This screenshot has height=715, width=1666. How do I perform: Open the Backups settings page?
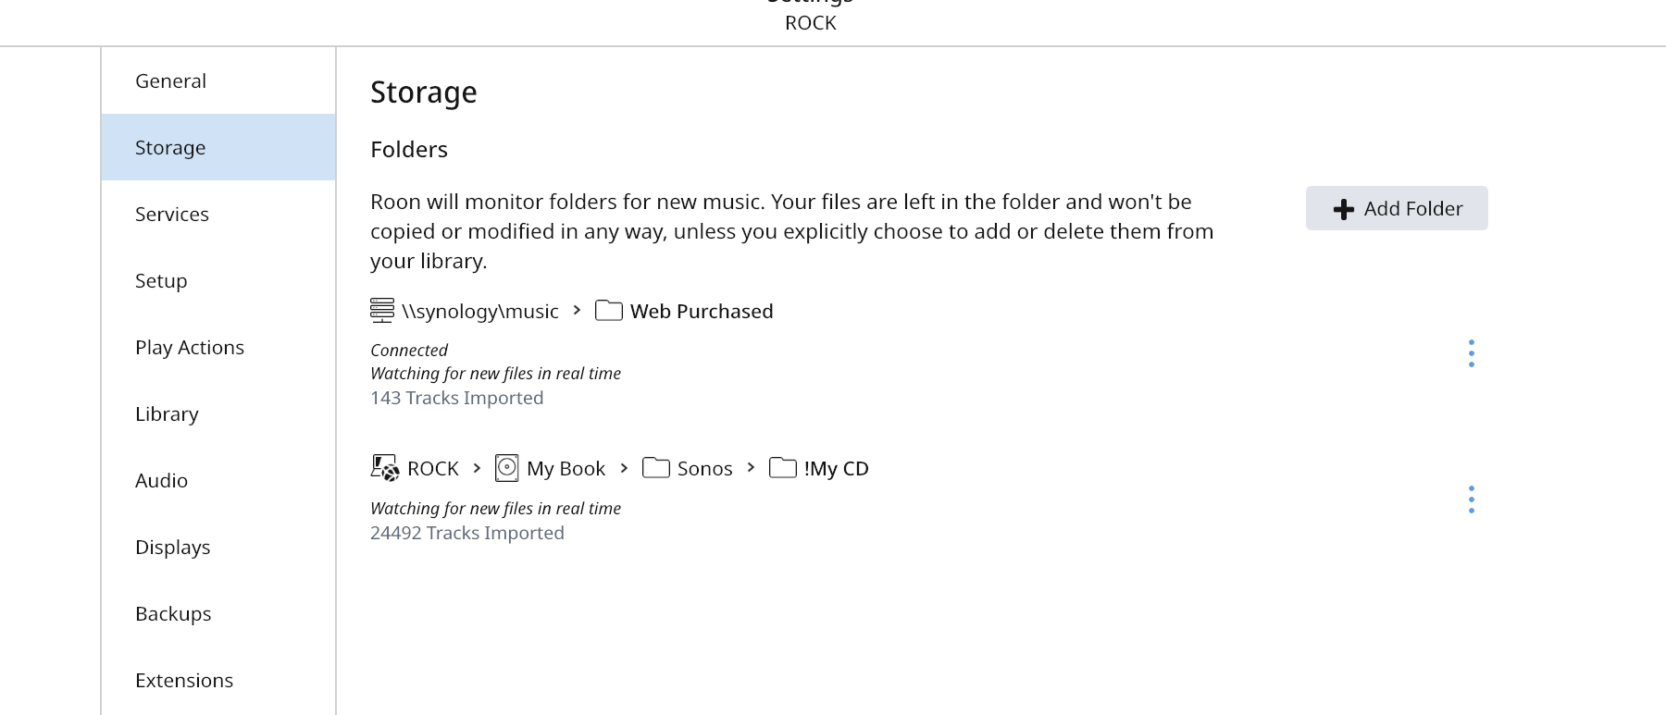click(173, 613)
